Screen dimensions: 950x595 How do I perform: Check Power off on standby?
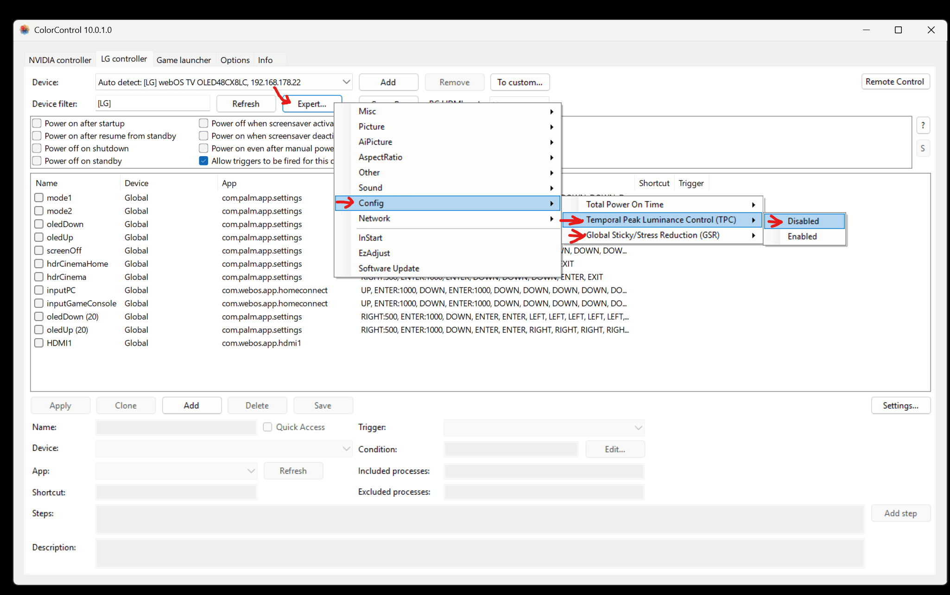[37, 161]
